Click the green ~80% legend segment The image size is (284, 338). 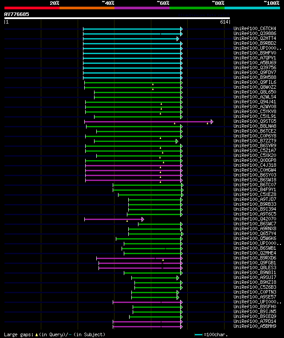tap(197, 8)
